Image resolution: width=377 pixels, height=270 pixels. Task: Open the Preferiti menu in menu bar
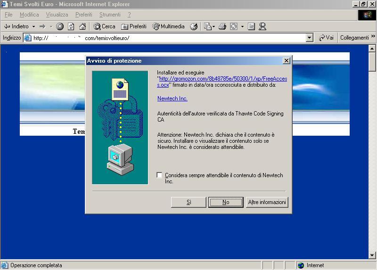click(84, 15)
